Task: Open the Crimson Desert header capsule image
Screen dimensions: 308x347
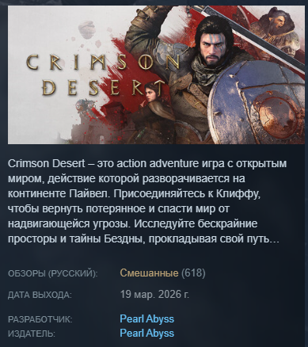Action: pyautogui.click(x=156, y=74)
